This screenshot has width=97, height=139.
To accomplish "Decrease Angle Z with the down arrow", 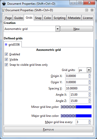I will (x=90, y=102).
